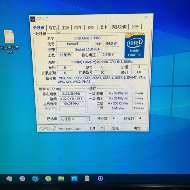Click the 扩展型号 value 3C
This screenshot has height=190, width=190.
102,73
